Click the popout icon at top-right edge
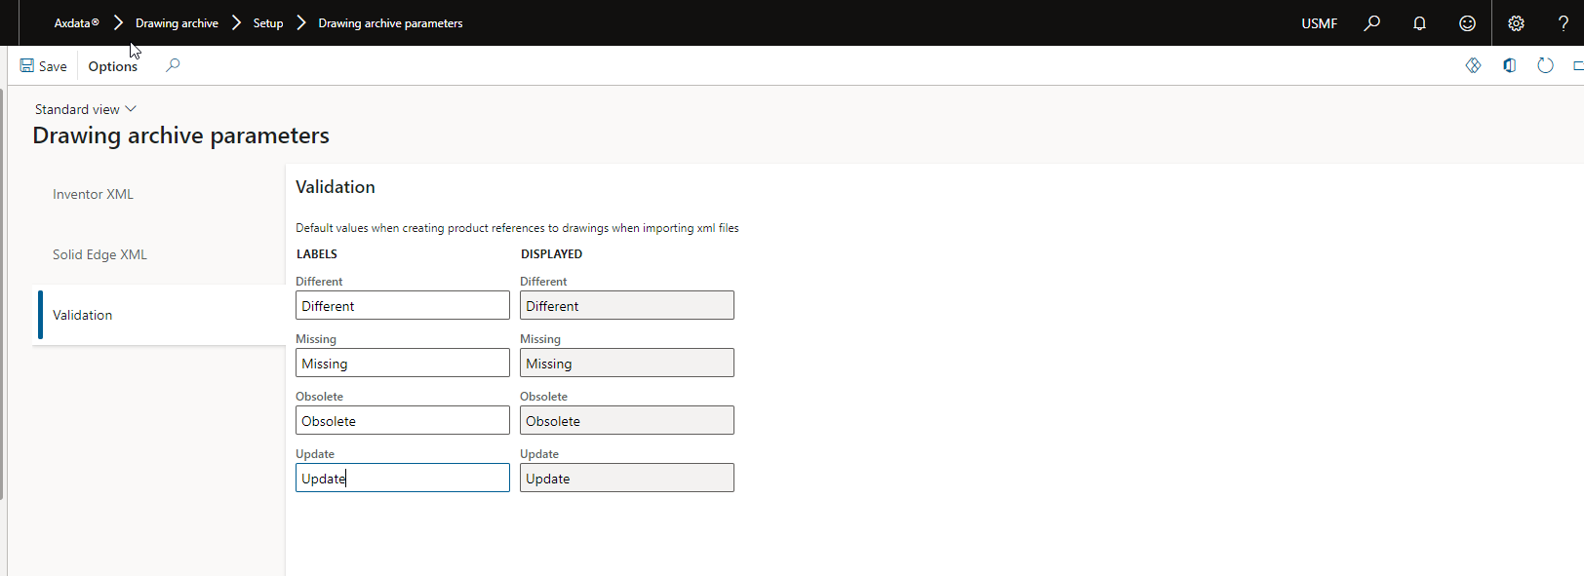The image size is (1584, 576). pos(1578,65)
